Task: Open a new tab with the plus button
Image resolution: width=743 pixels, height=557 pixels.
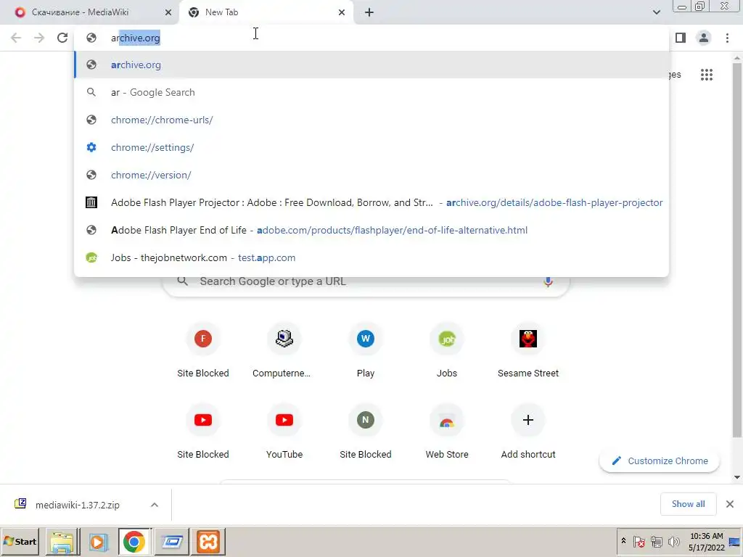Action: [369, 12]
